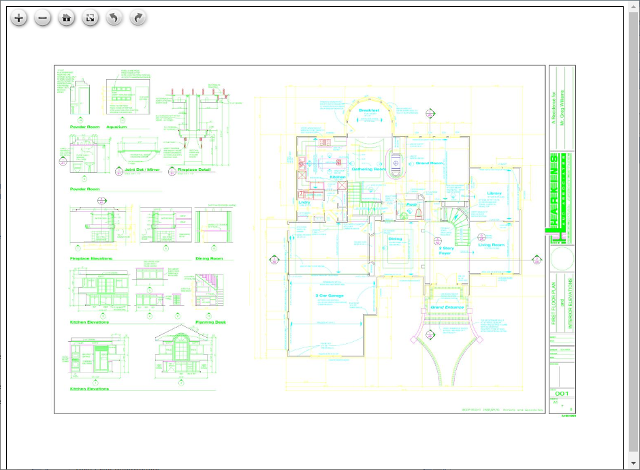Viewport: 640px width, 470px height.
Task: Click the zoom out minus button
Action: (x=42, y=18)
